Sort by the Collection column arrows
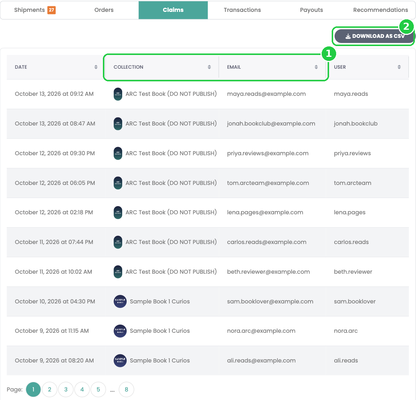The width and height of the screenshot is (416, 400). (x=209, y=67)
